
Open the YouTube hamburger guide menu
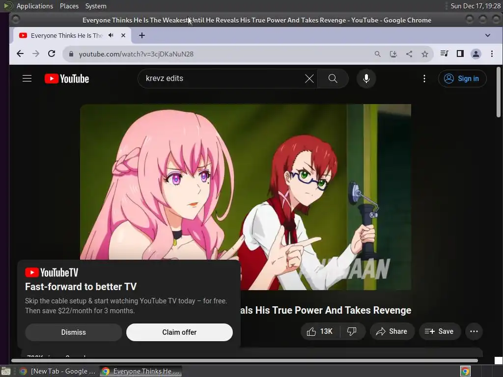27,79
